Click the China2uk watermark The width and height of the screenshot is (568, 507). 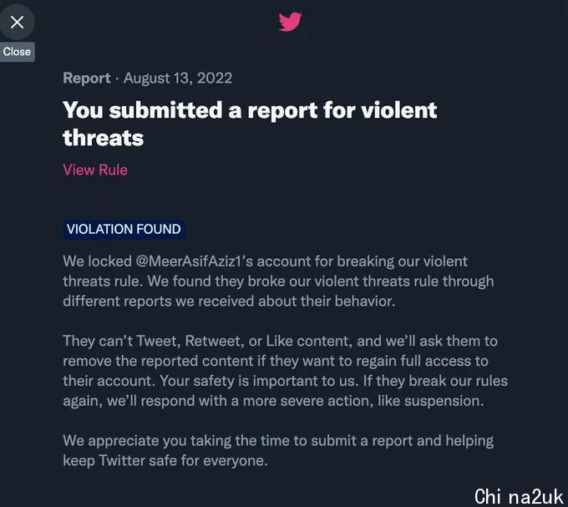coord(519,496)
